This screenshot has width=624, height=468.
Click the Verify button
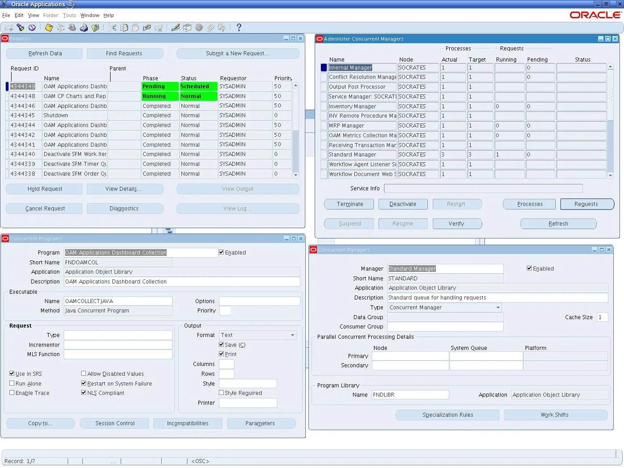tap(457, 224)
